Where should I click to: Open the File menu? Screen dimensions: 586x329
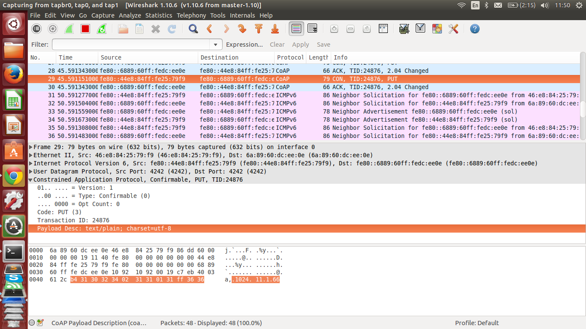(x=35, y=15)
